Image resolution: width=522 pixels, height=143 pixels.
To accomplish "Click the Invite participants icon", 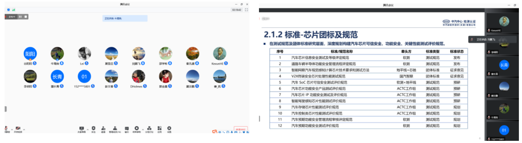I will tap(103, 128).
